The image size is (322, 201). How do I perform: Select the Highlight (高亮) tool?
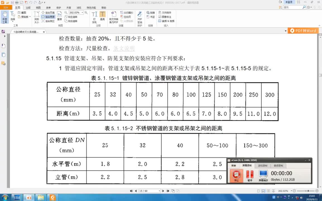pos(102,16)
